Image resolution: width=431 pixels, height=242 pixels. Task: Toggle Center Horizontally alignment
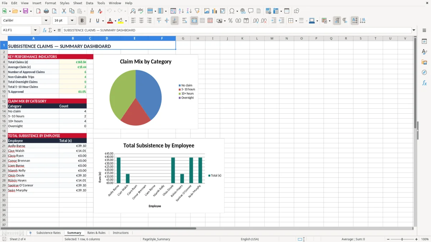coord(141,21)
